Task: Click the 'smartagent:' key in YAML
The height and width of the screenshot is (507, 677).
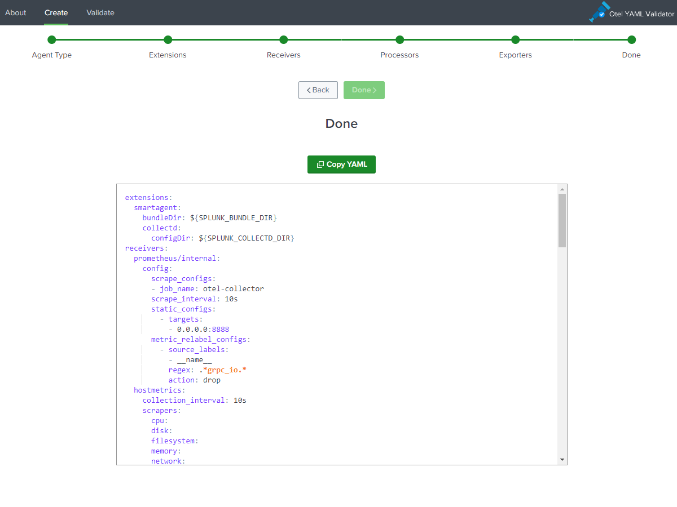Action: 157,208
